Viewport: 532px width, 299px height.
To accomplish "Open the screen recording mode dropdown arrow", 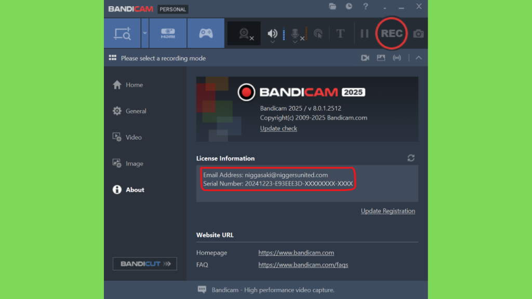I will (x=145, y=33).
